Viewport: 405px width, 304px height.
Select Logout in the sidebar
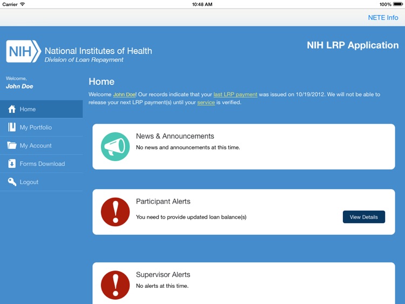click(x=42, y=182)
